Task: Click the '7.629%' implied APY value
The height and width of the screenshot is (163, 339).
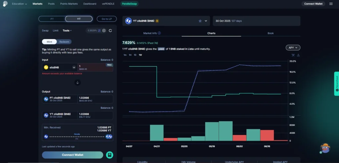Action: tap(129, 42)
